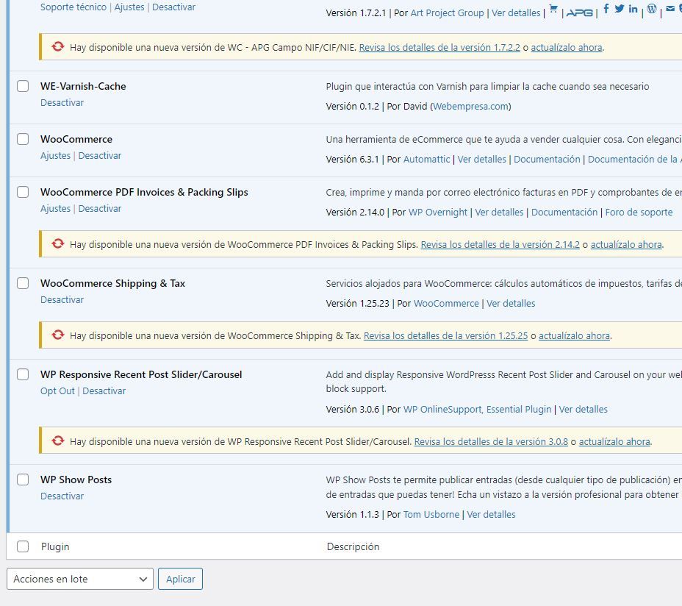This screenshot has width=682, height=606.
Task: Update PDF Invoices & Packing Slips now
Action: (x=626, y=245)
